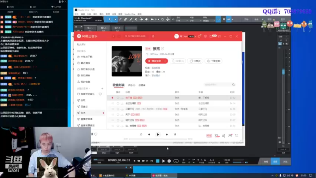316x178 pixels.
Task: Open sound effects icon in NetEase player bar
Action: (217, 136)
